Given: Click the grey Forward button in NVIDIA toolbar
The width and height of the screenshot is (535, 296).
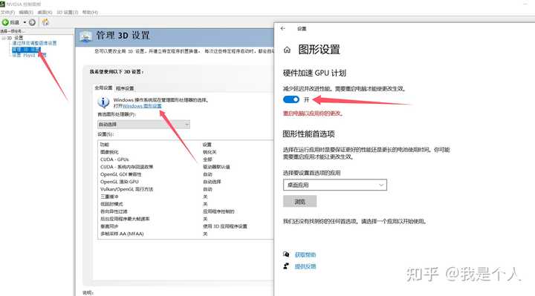Looking at the screenshot, I should pyautogui.click(x=32, y=22).
